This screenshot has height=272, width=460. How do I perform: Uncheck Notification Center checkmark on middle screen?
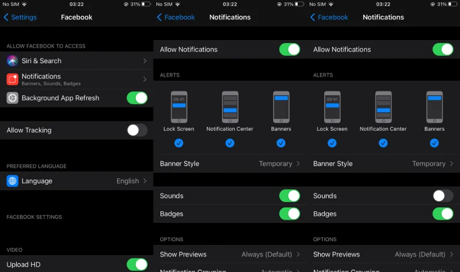pyautogui.click(x=230, y=143)
